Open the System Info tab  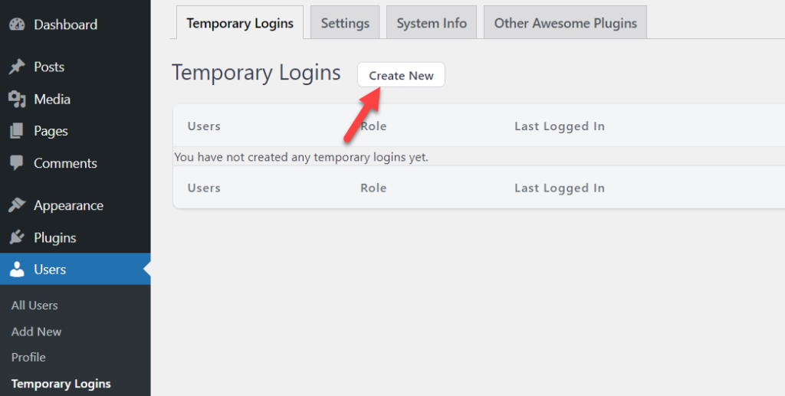tap(432, 22)
